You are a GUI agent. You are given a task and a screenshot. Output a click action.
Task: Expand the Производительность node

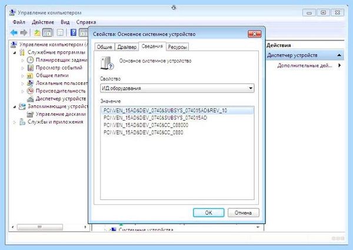(22, 91)
